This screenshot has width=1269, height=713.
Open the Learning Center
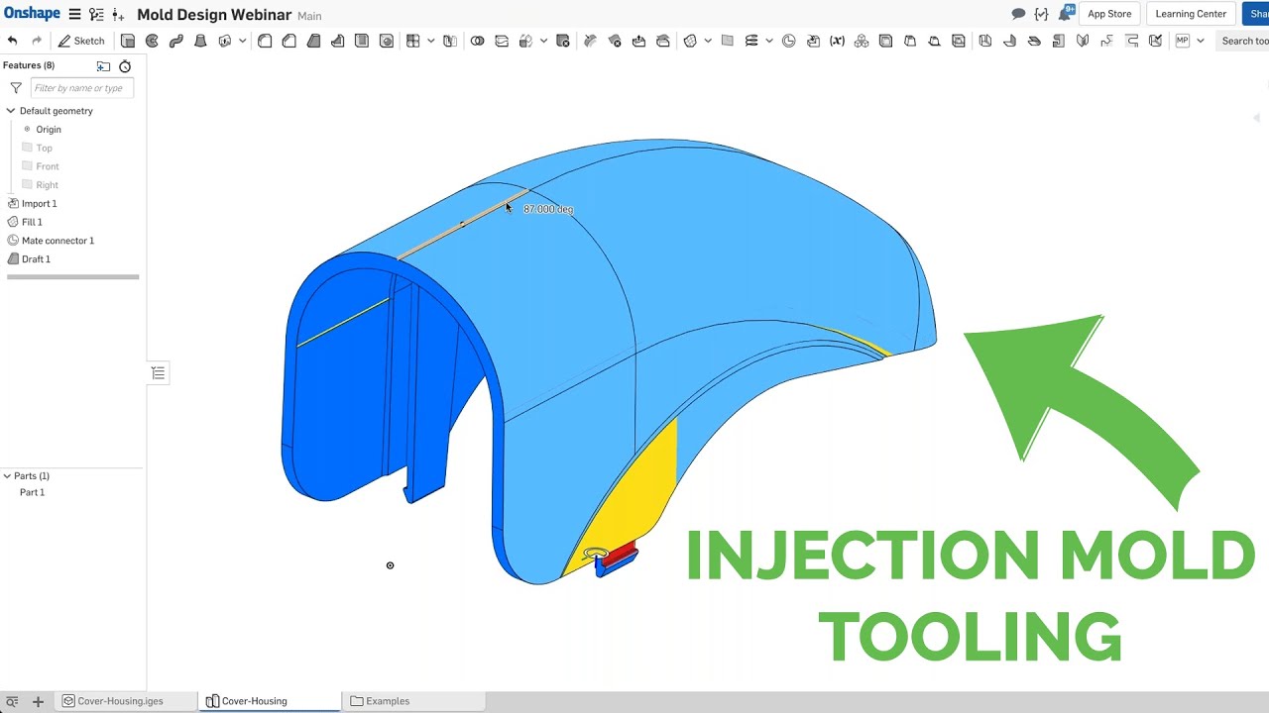click(1191, 14)
